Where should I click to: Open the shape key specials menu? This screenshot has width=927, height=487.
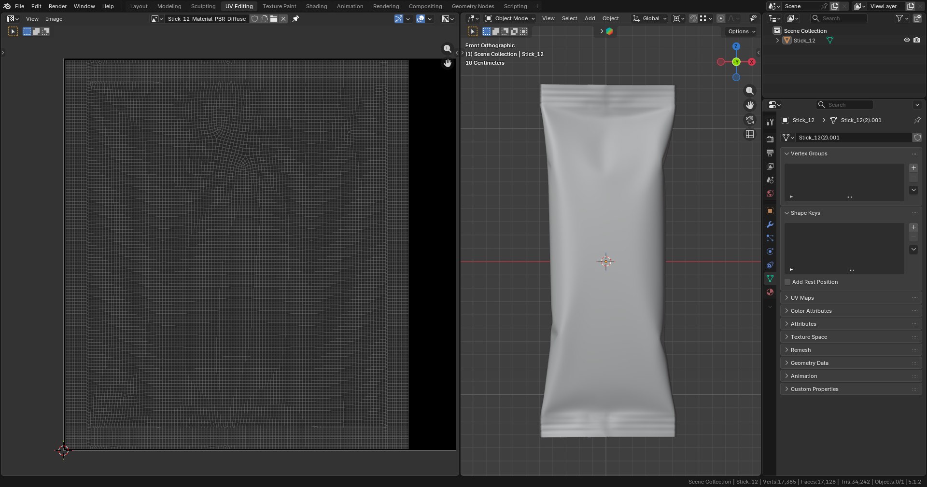(913, 250)
